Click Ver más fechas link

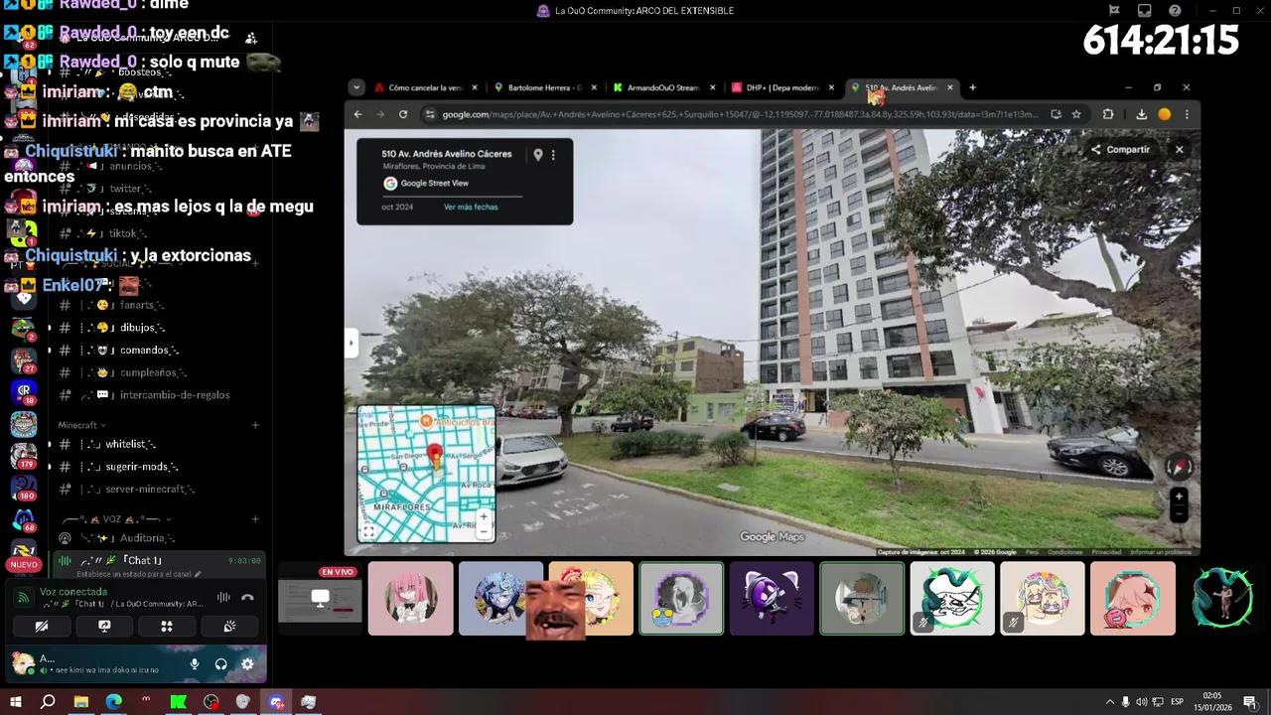[x=471, y=207]
